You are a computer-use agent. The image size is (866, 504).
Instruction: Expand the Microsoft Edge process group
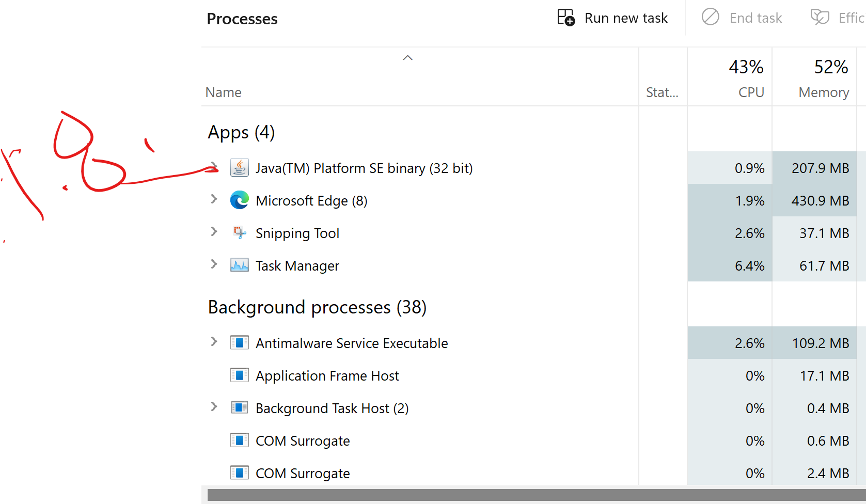tap(214, 199)
